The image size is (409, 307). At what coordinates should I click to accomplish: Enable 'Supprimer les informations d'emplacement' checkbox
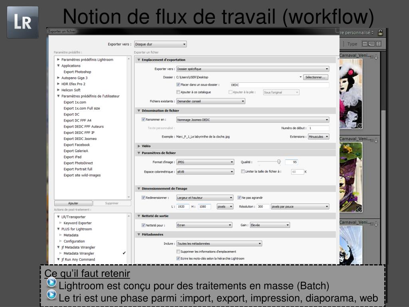[x=179, y=251]
